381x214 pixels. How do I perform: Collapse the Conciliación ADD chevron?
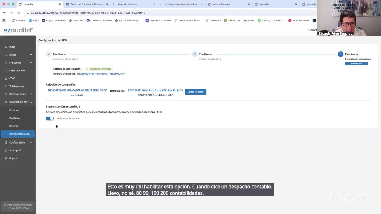click(x=31, y=102)
